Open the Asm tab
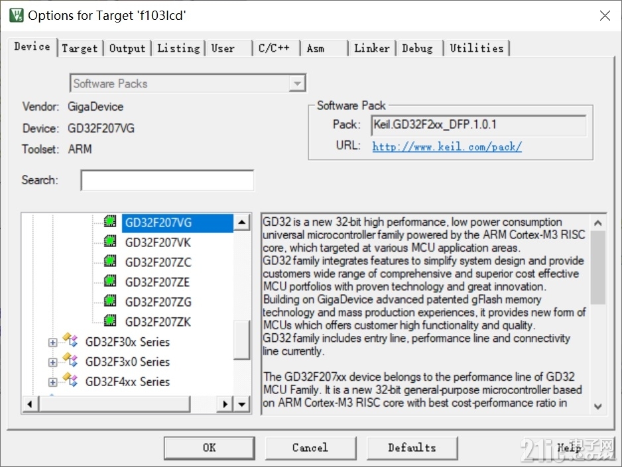 pyautogui.click(x=324, y=48)
